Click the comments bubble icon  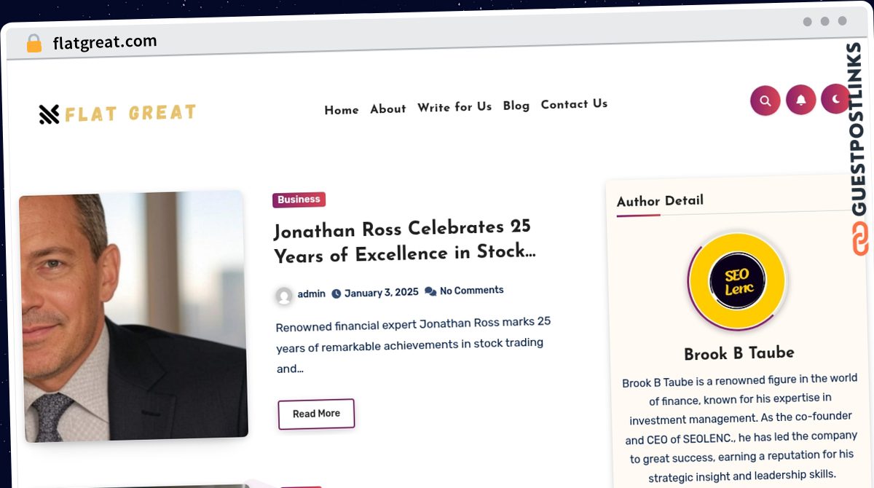(x=430, y=291)
